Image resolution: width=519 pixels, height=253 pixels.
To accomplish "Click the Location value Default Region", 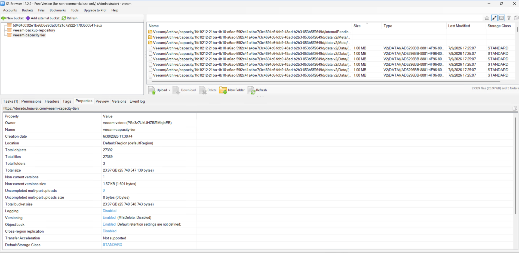I will pyautogui.click(x=128, y=143).
